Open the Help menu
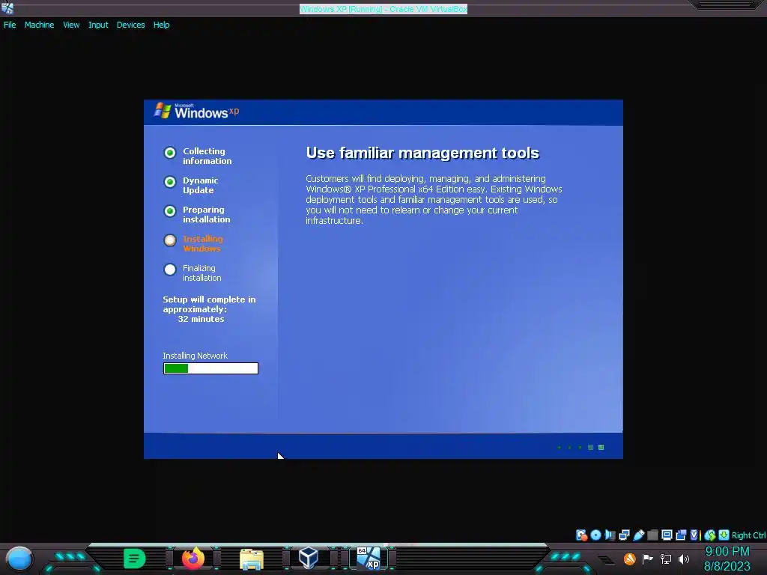 tap(161, 25)
